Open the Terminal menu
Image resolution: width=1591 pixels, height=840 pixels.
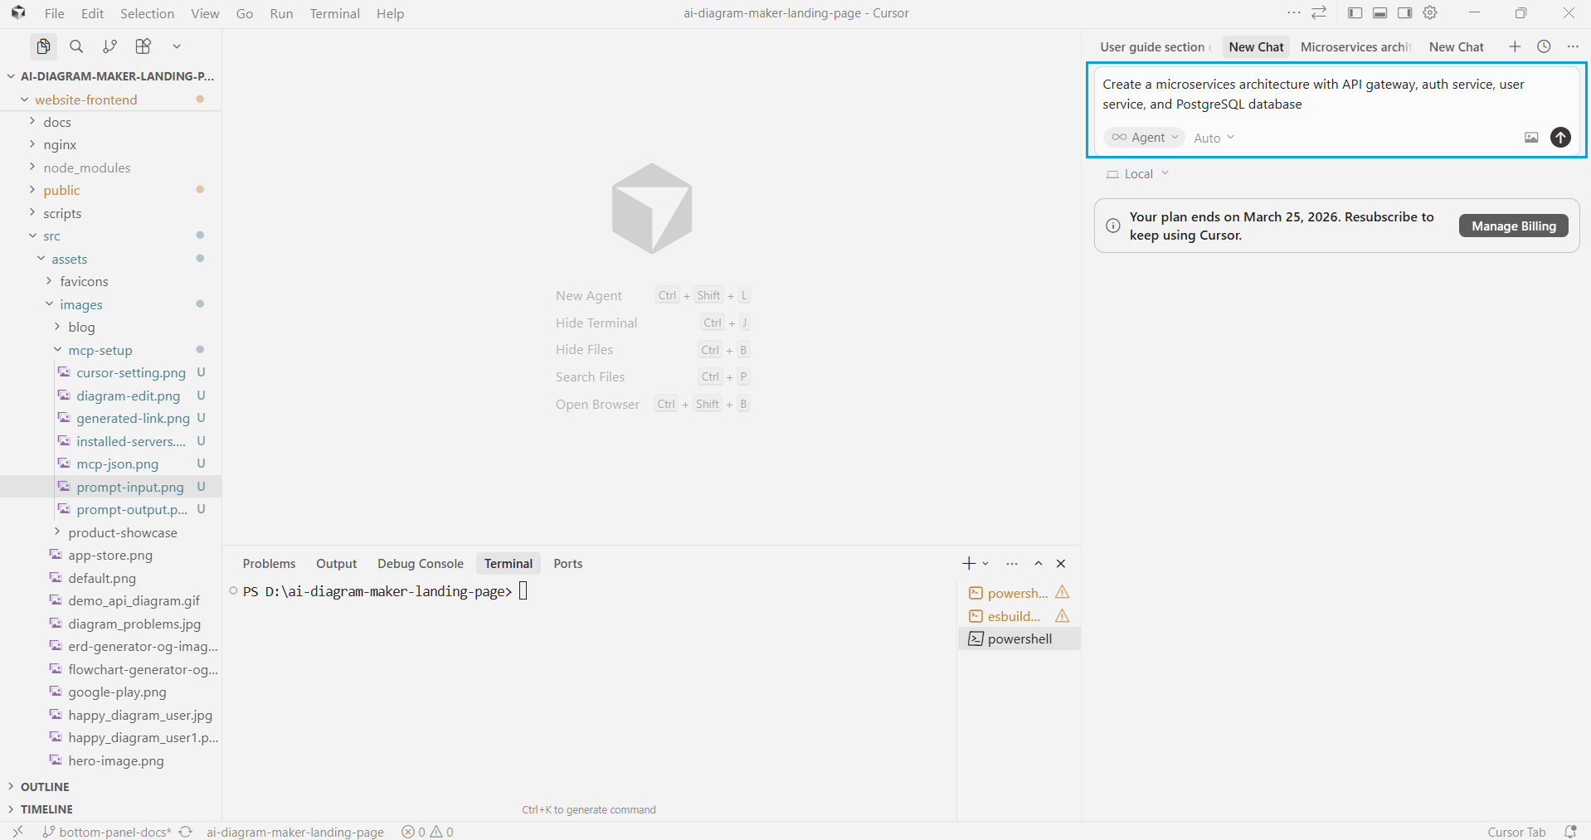point(334,13)
